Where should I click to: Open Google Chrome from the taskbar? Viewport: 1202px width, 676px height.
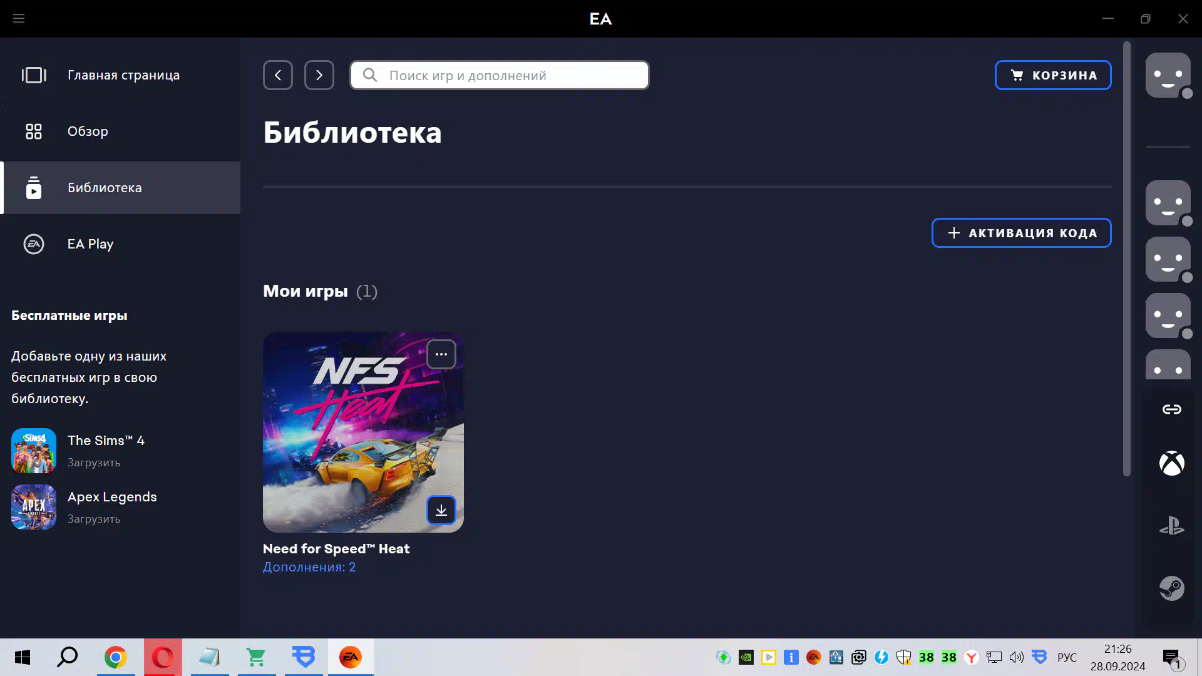coord(115,657)
